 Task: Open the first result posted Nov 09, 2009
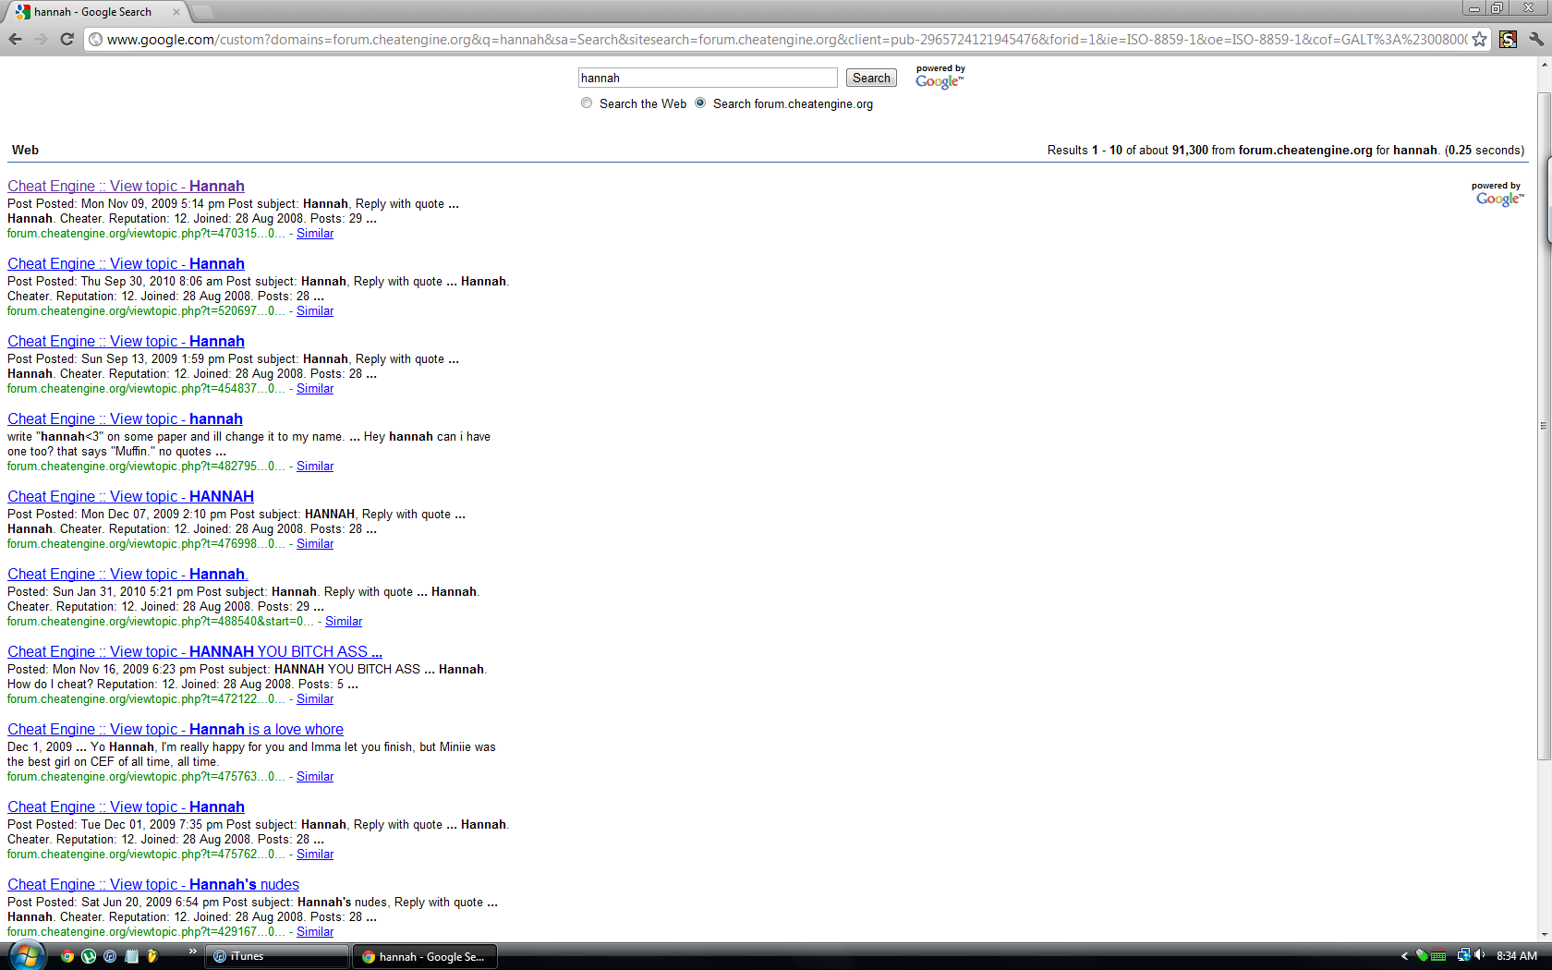(x=126, y=186)
